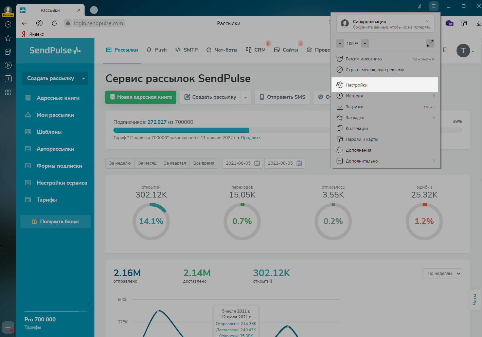Click the Войти profile icon
The height and width of the screenshot is (337, 482).
pos(8,11)
